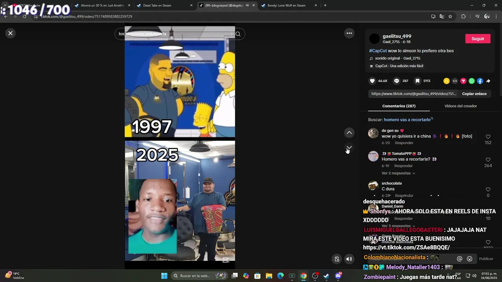Reply to TomatePPP's comment
Viewport: 502px width, 282px height.
click(403, 166)
